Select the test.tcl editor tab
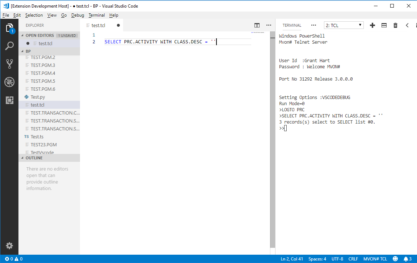This screenshot has height=263, width=417. click(101, 25)
